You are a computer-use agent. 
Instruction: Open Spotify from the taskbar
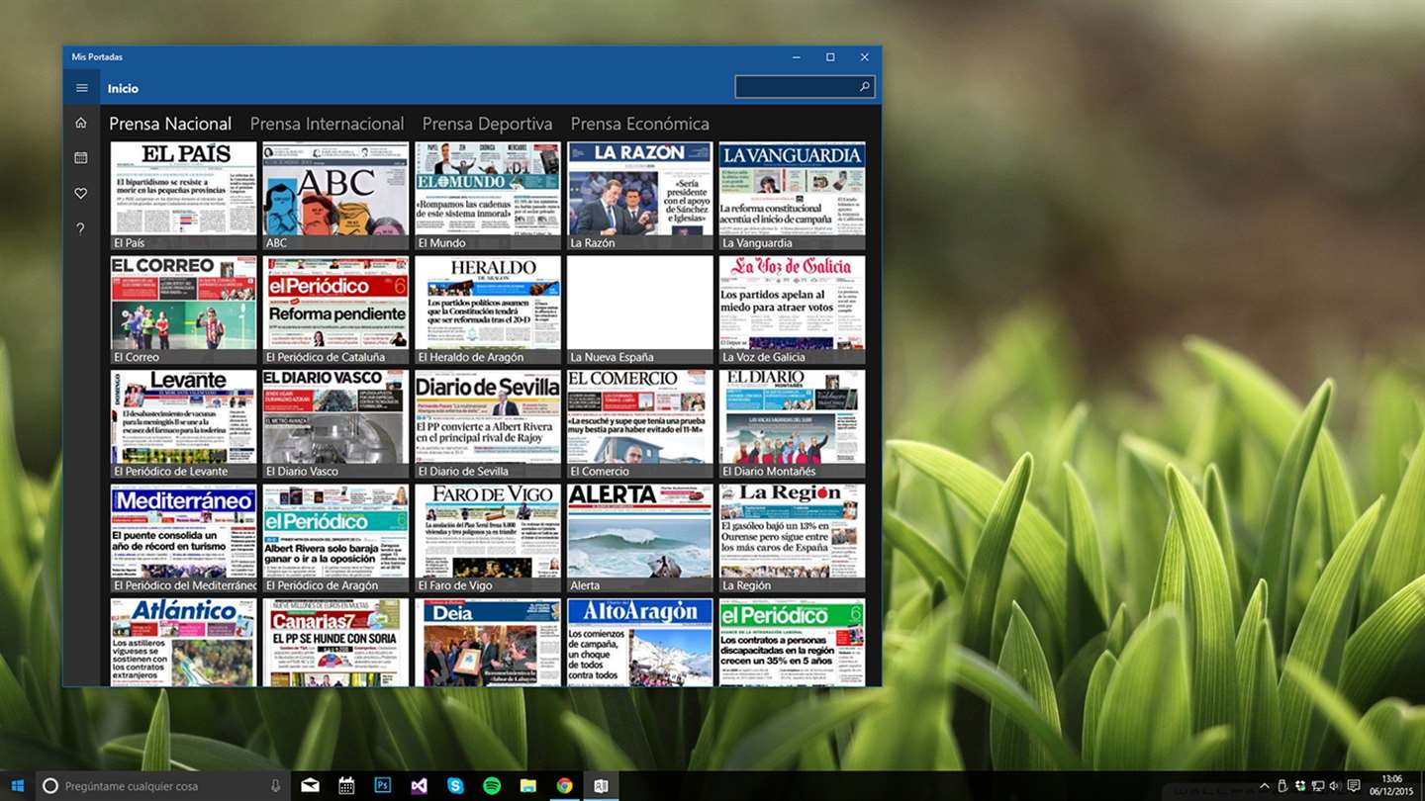pos(492,786)
